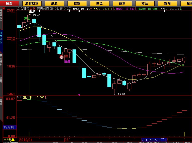This screenshot has width=192, height=143.
Task: Click the info marker under MA60 label
Action: point(164,11)
